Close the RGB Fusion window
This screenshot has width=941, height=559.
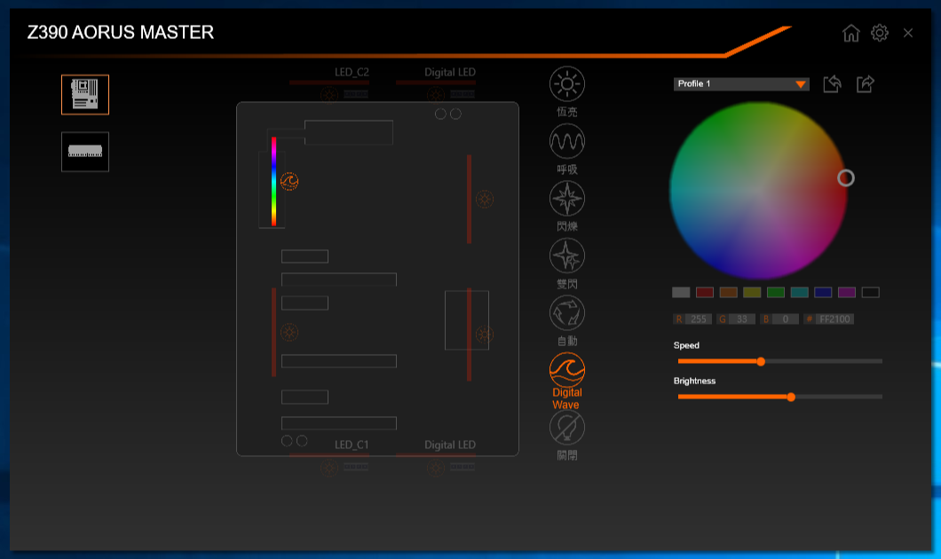tap(908, 33)
